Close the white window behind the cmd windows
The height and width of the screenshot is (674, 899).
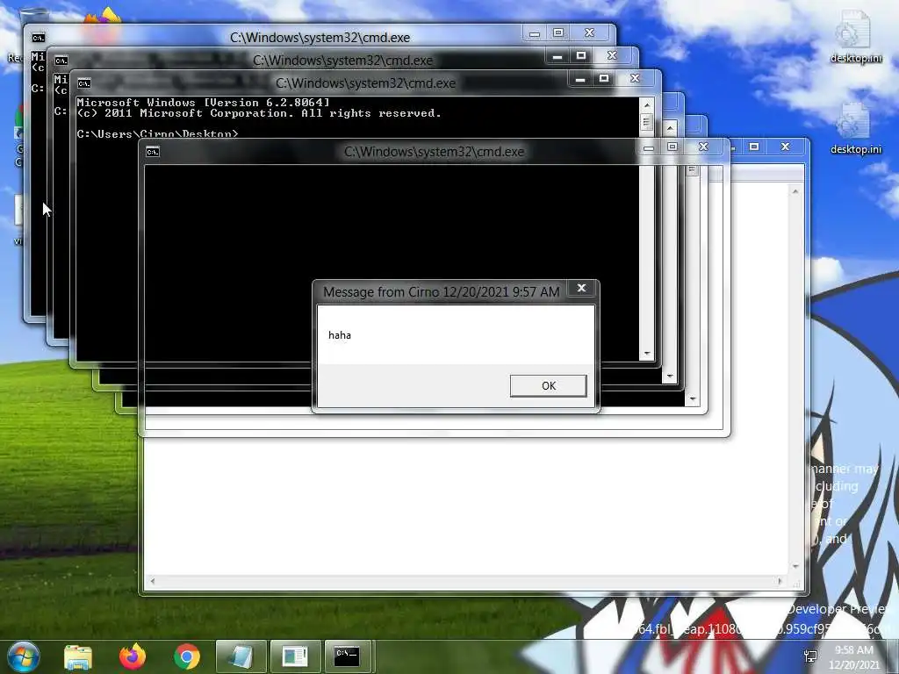click(785, 147)
